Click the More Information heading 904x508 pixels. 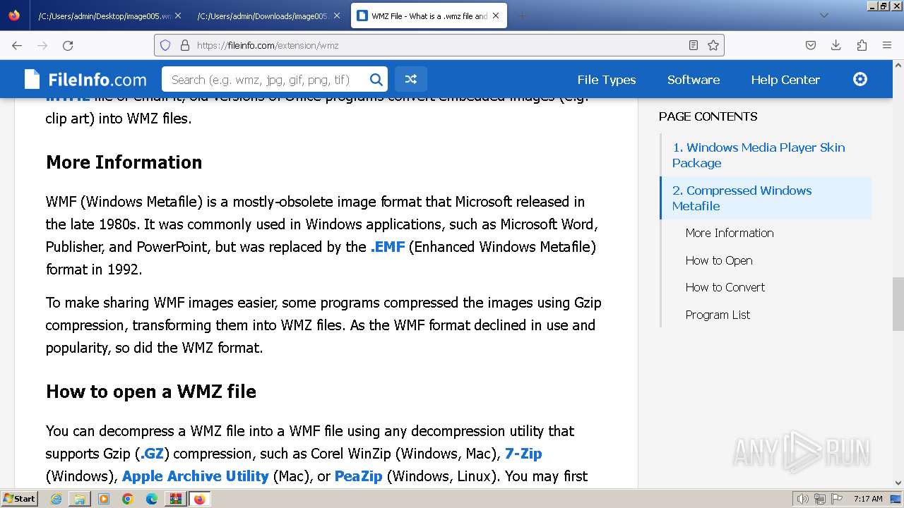(124, 162)
